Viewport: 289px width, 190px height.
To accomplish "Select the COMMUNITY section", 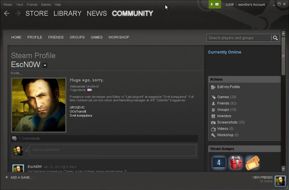I will tap(132, 13).
